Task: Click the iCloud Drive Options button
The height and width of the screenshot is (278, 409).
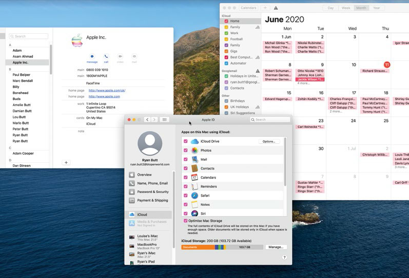Action: (269, 141)
